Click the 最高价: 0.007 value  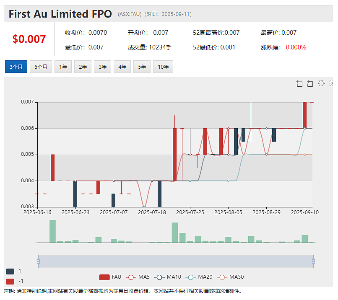tap(278, 33)
